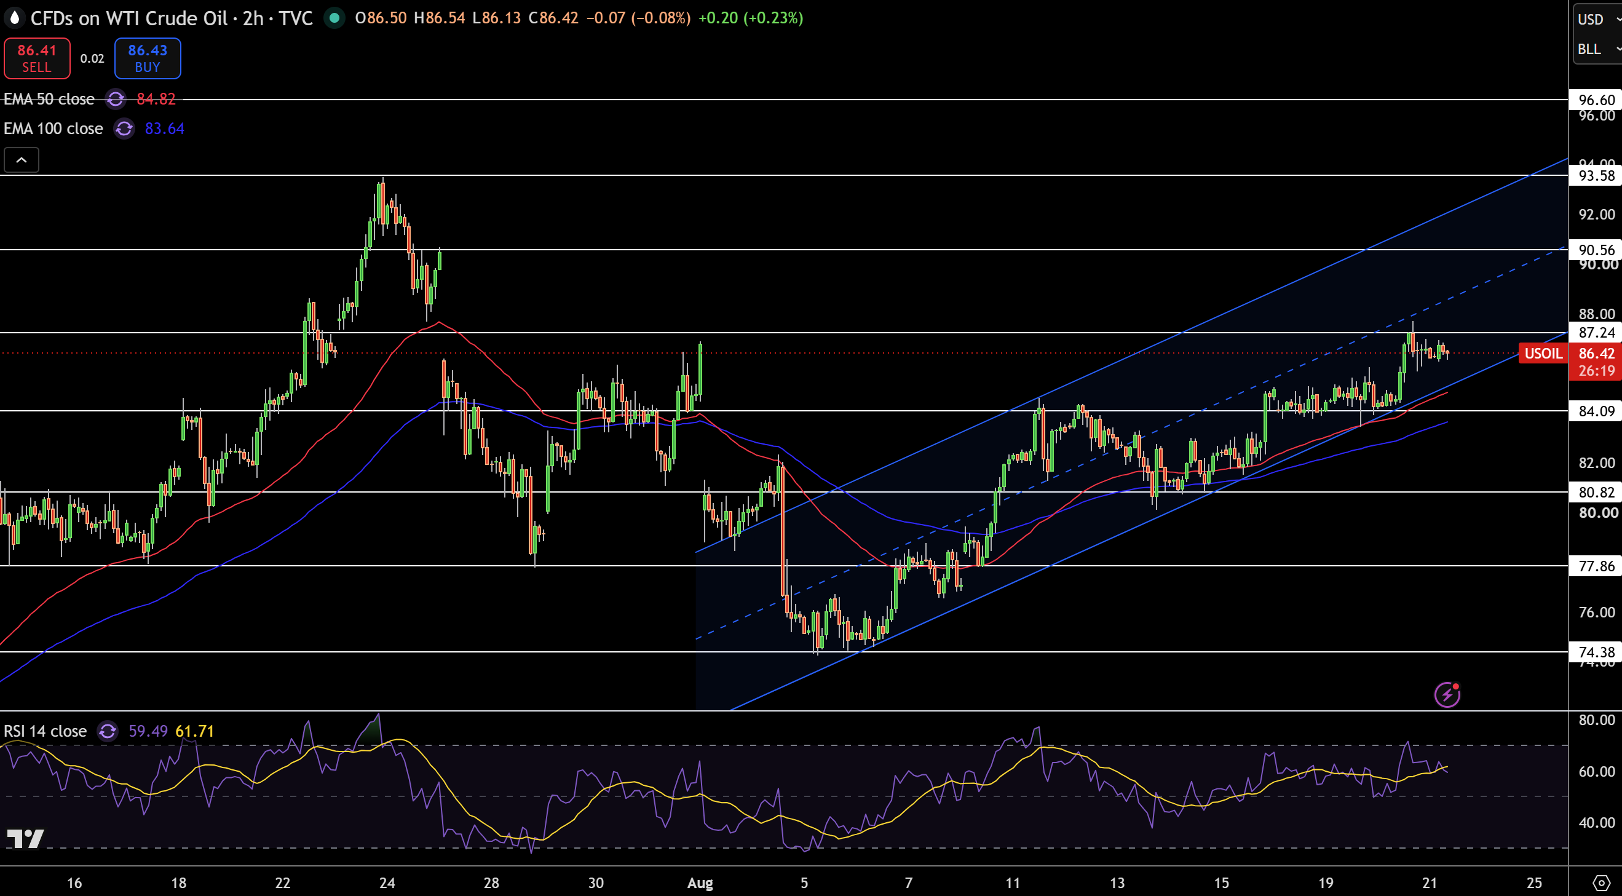Open the USD currency dropdown

1598,20
